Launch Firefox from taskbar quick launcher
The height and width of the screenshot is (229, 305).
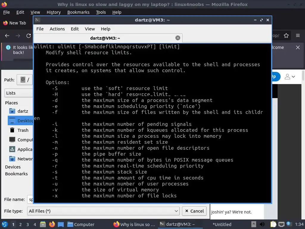52,224
